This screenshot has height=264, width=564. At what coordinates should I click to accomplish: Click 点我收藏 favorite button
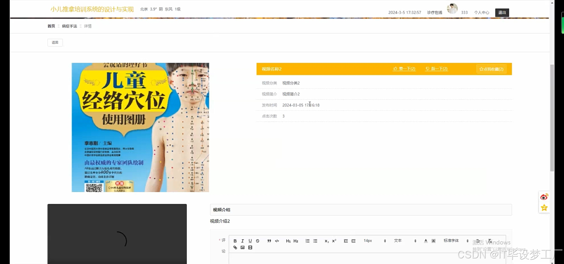point(491,69)
